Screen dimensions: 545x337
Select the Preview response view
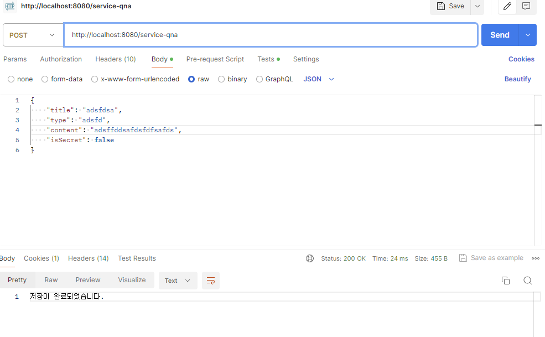click(x=88, y=280)
